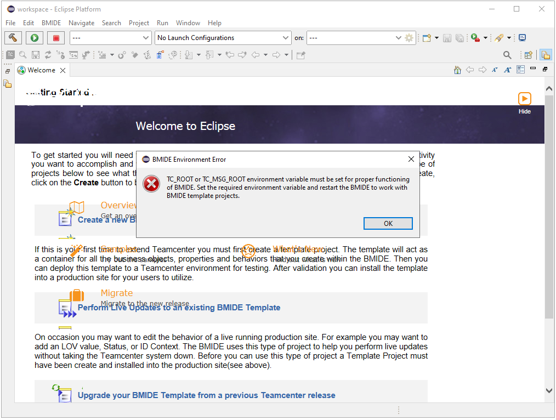Click the pin editor icon

[x=300, y=55]
